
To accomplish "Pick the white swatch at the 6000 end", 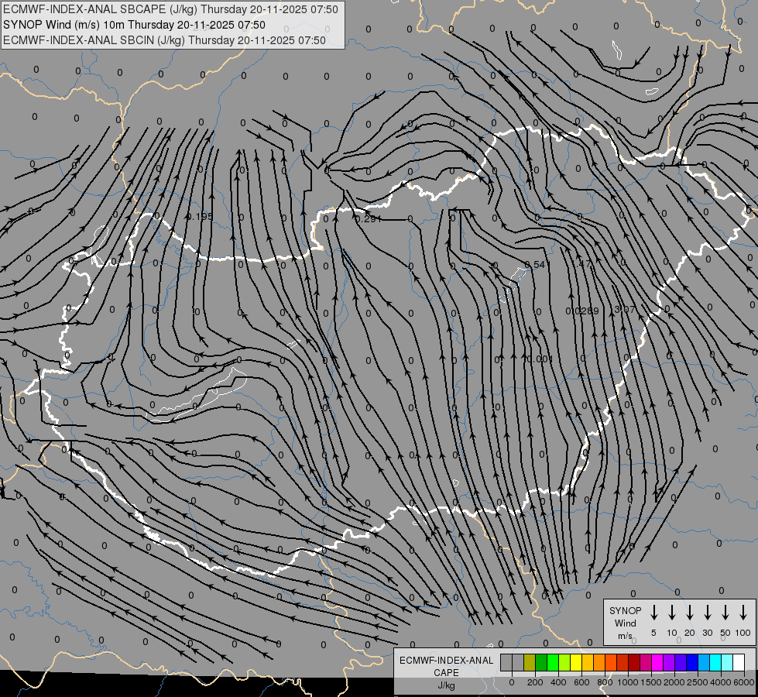I will coord(738,662).
